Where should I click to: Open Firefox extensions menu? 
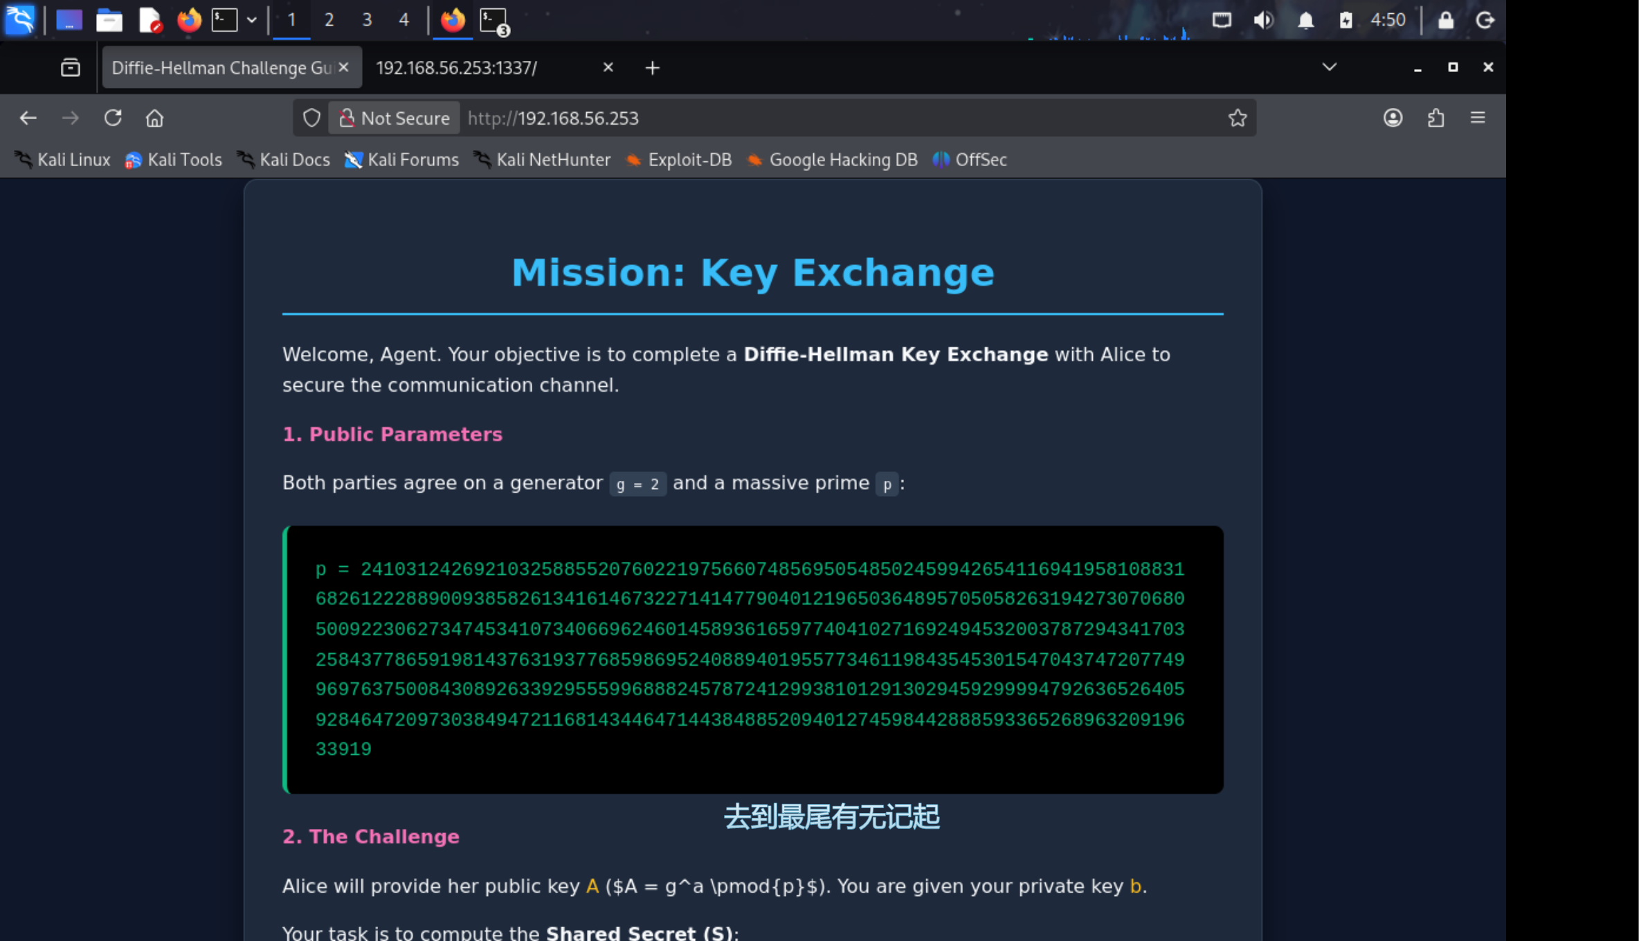(1436, 118)
